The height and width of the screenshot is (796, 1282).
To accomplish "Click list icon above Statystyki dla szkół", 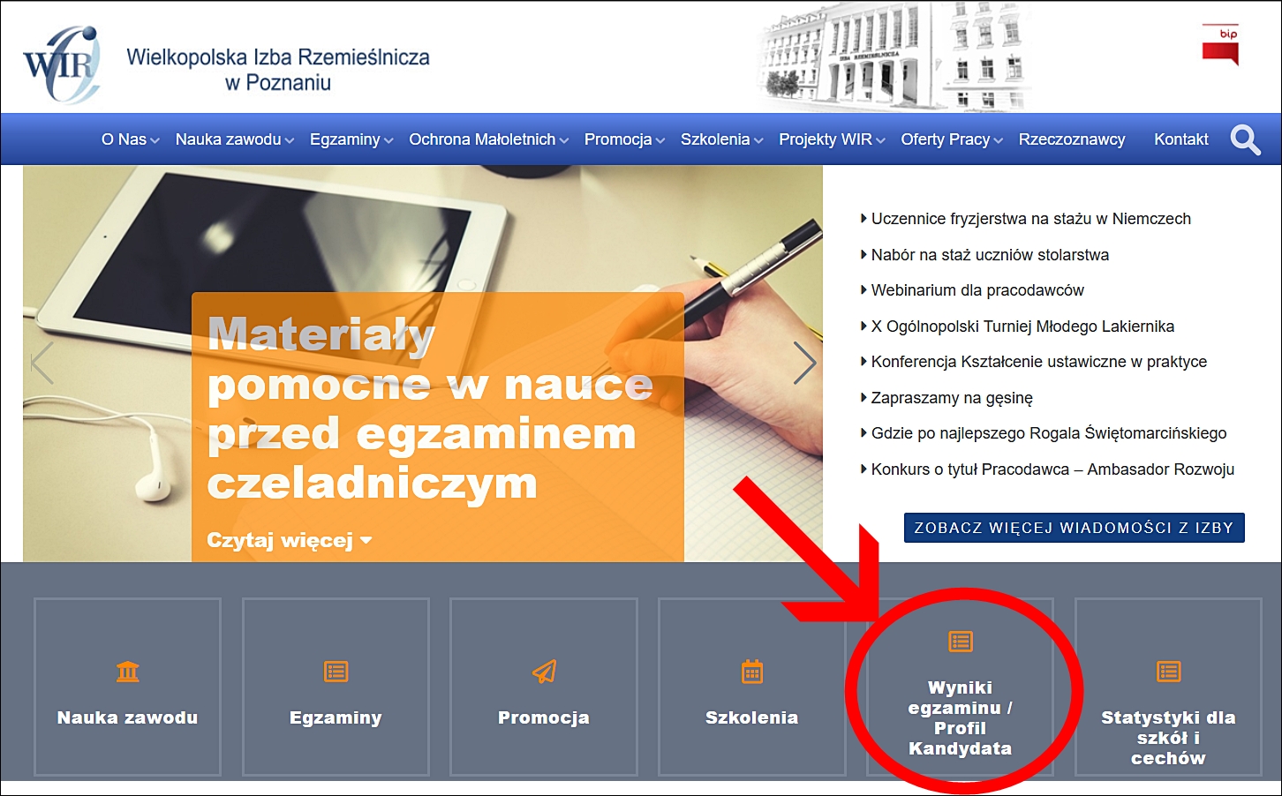I will pos(1169,672).
